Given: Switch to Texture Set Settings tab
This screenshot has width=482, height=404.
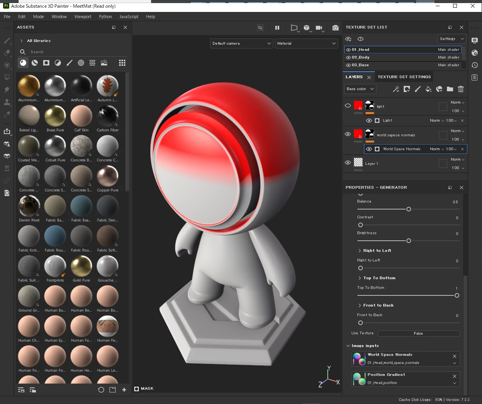Looking at the screenshot, I should click(x=404, y=77).
